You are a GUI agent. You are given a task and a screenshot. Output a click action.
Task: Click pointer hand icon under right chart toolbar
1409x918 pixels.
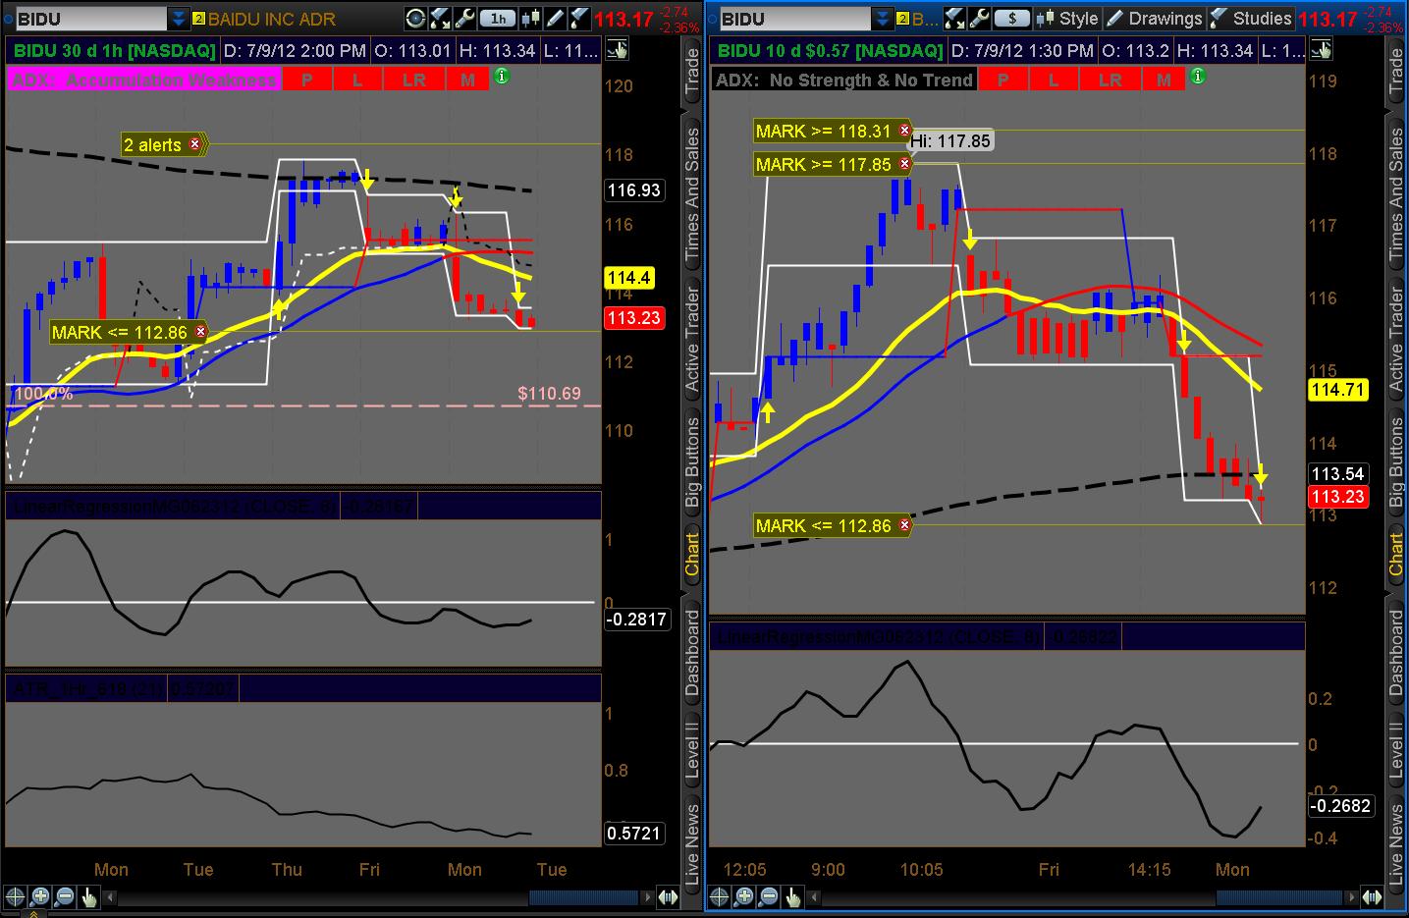(x=1322, y=50)
